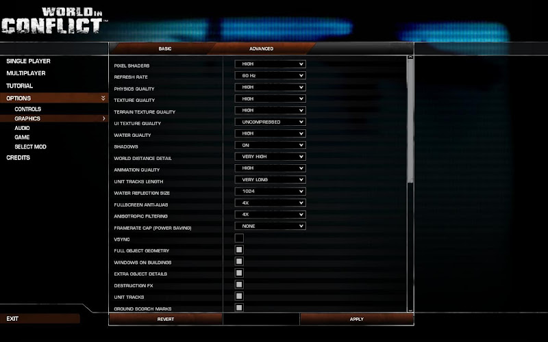Screen dimensions: 548x342
Task: Open the World Distance Detail dropdown
Action: 270,157
